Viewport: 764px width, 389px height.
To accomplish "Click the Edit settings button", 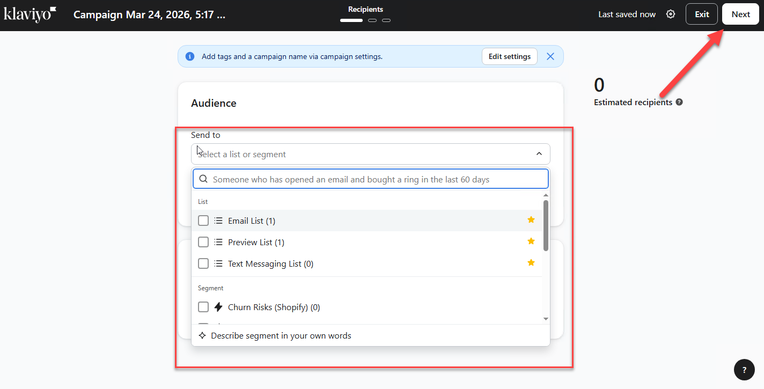I will click(x=510, y=56).
